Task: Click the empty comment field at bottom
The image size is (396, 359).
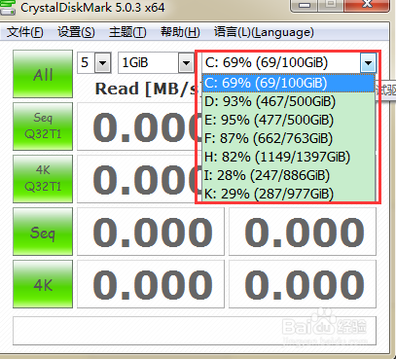Action: tap(195, 331)
